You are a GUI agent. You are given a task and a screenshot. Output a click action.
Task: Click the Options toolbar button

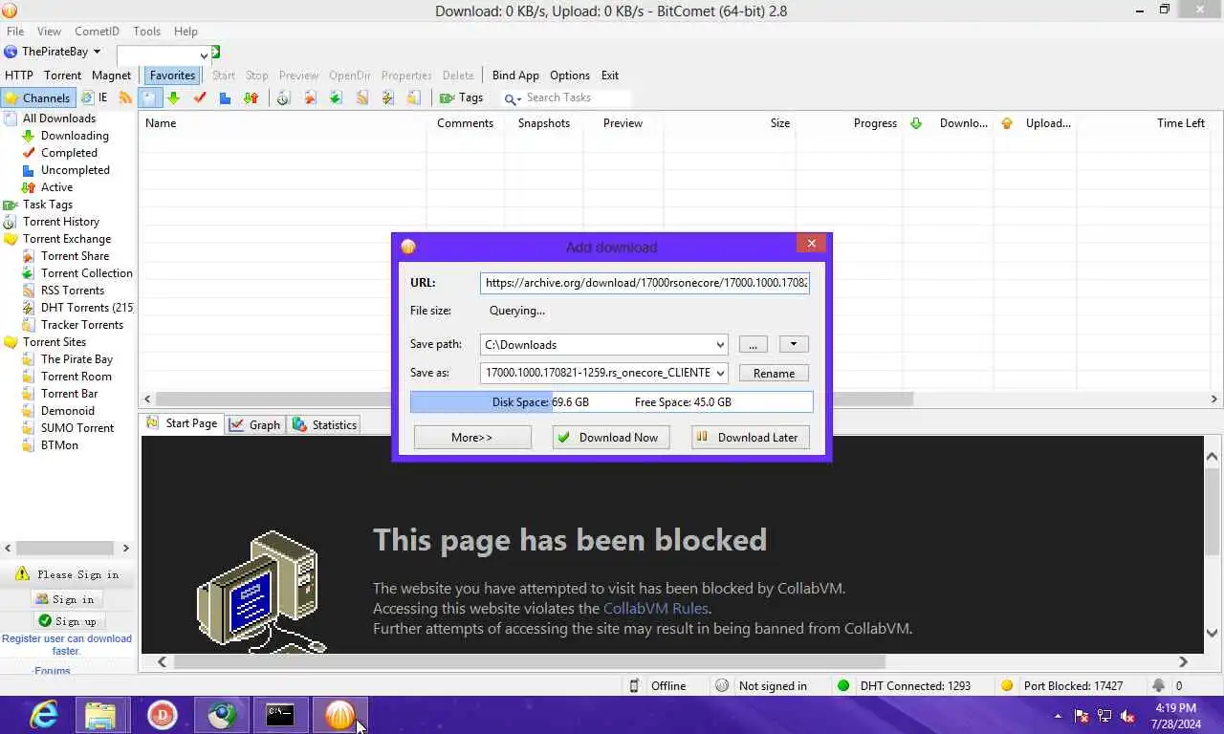570,76
